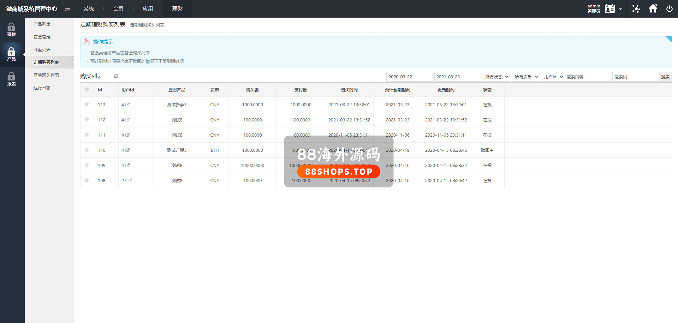Click the start date field 2020-03-22
Image resolution: width=678 pixels, height=323 pixels.
click(x=409, y=77)
